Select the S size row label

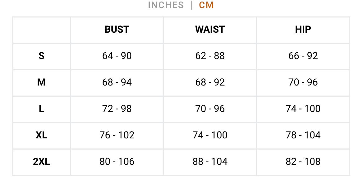click(41, 56)
